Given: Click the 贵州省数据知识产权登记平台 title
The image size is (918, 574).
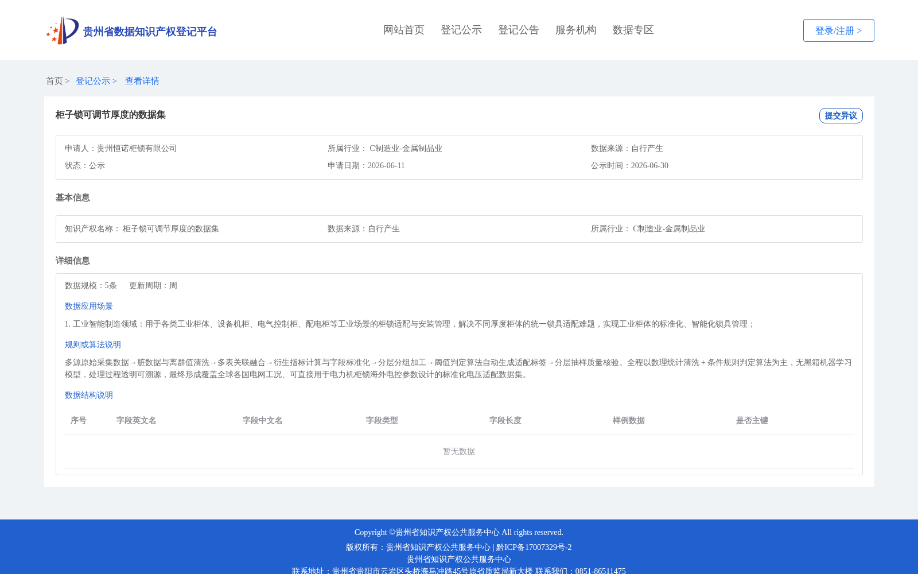Looking at the screenshot, I should pos(150,32).
